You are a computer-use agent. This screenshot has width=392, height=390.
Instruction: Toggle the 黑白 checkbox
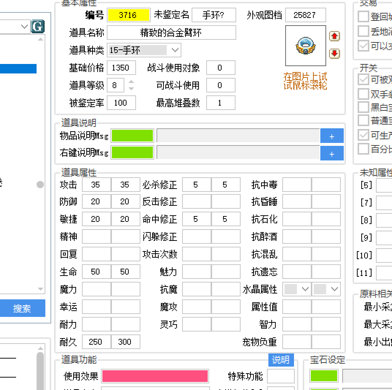pos(363,107)
